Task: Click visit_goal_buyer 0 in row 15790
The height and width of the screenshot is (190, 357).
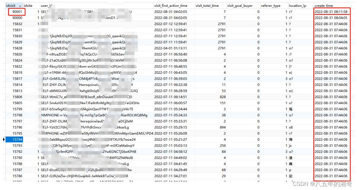Action: point(258,158)
